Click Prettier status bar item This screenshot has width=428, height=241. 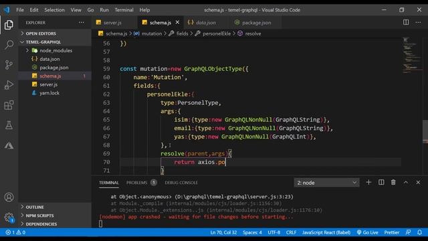[x=392, y=232]
